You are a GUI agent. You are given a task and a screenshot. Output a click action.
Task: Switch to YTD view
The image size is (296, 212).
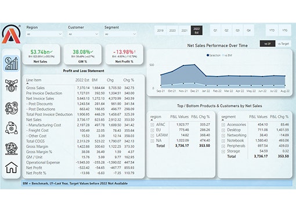pyautogui.click(x=272, y=30)
